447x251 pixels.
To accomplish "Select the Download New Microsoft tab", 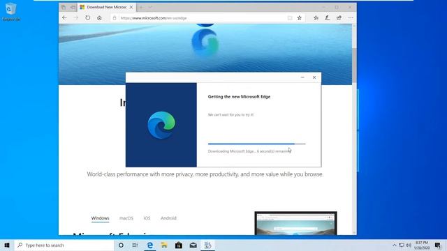I will [x=107, y=7].
